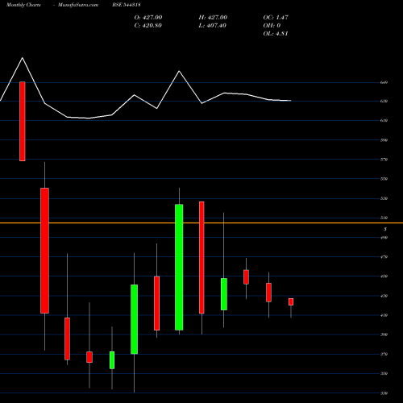Select the "BSE 544318" symbol text
The image size is (403, 403).
pyautogui.click(x=127, y=5)
